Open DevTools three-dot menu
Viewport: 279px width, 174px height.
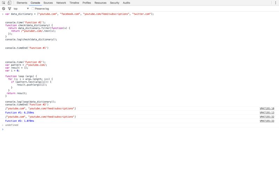[276, 3]
